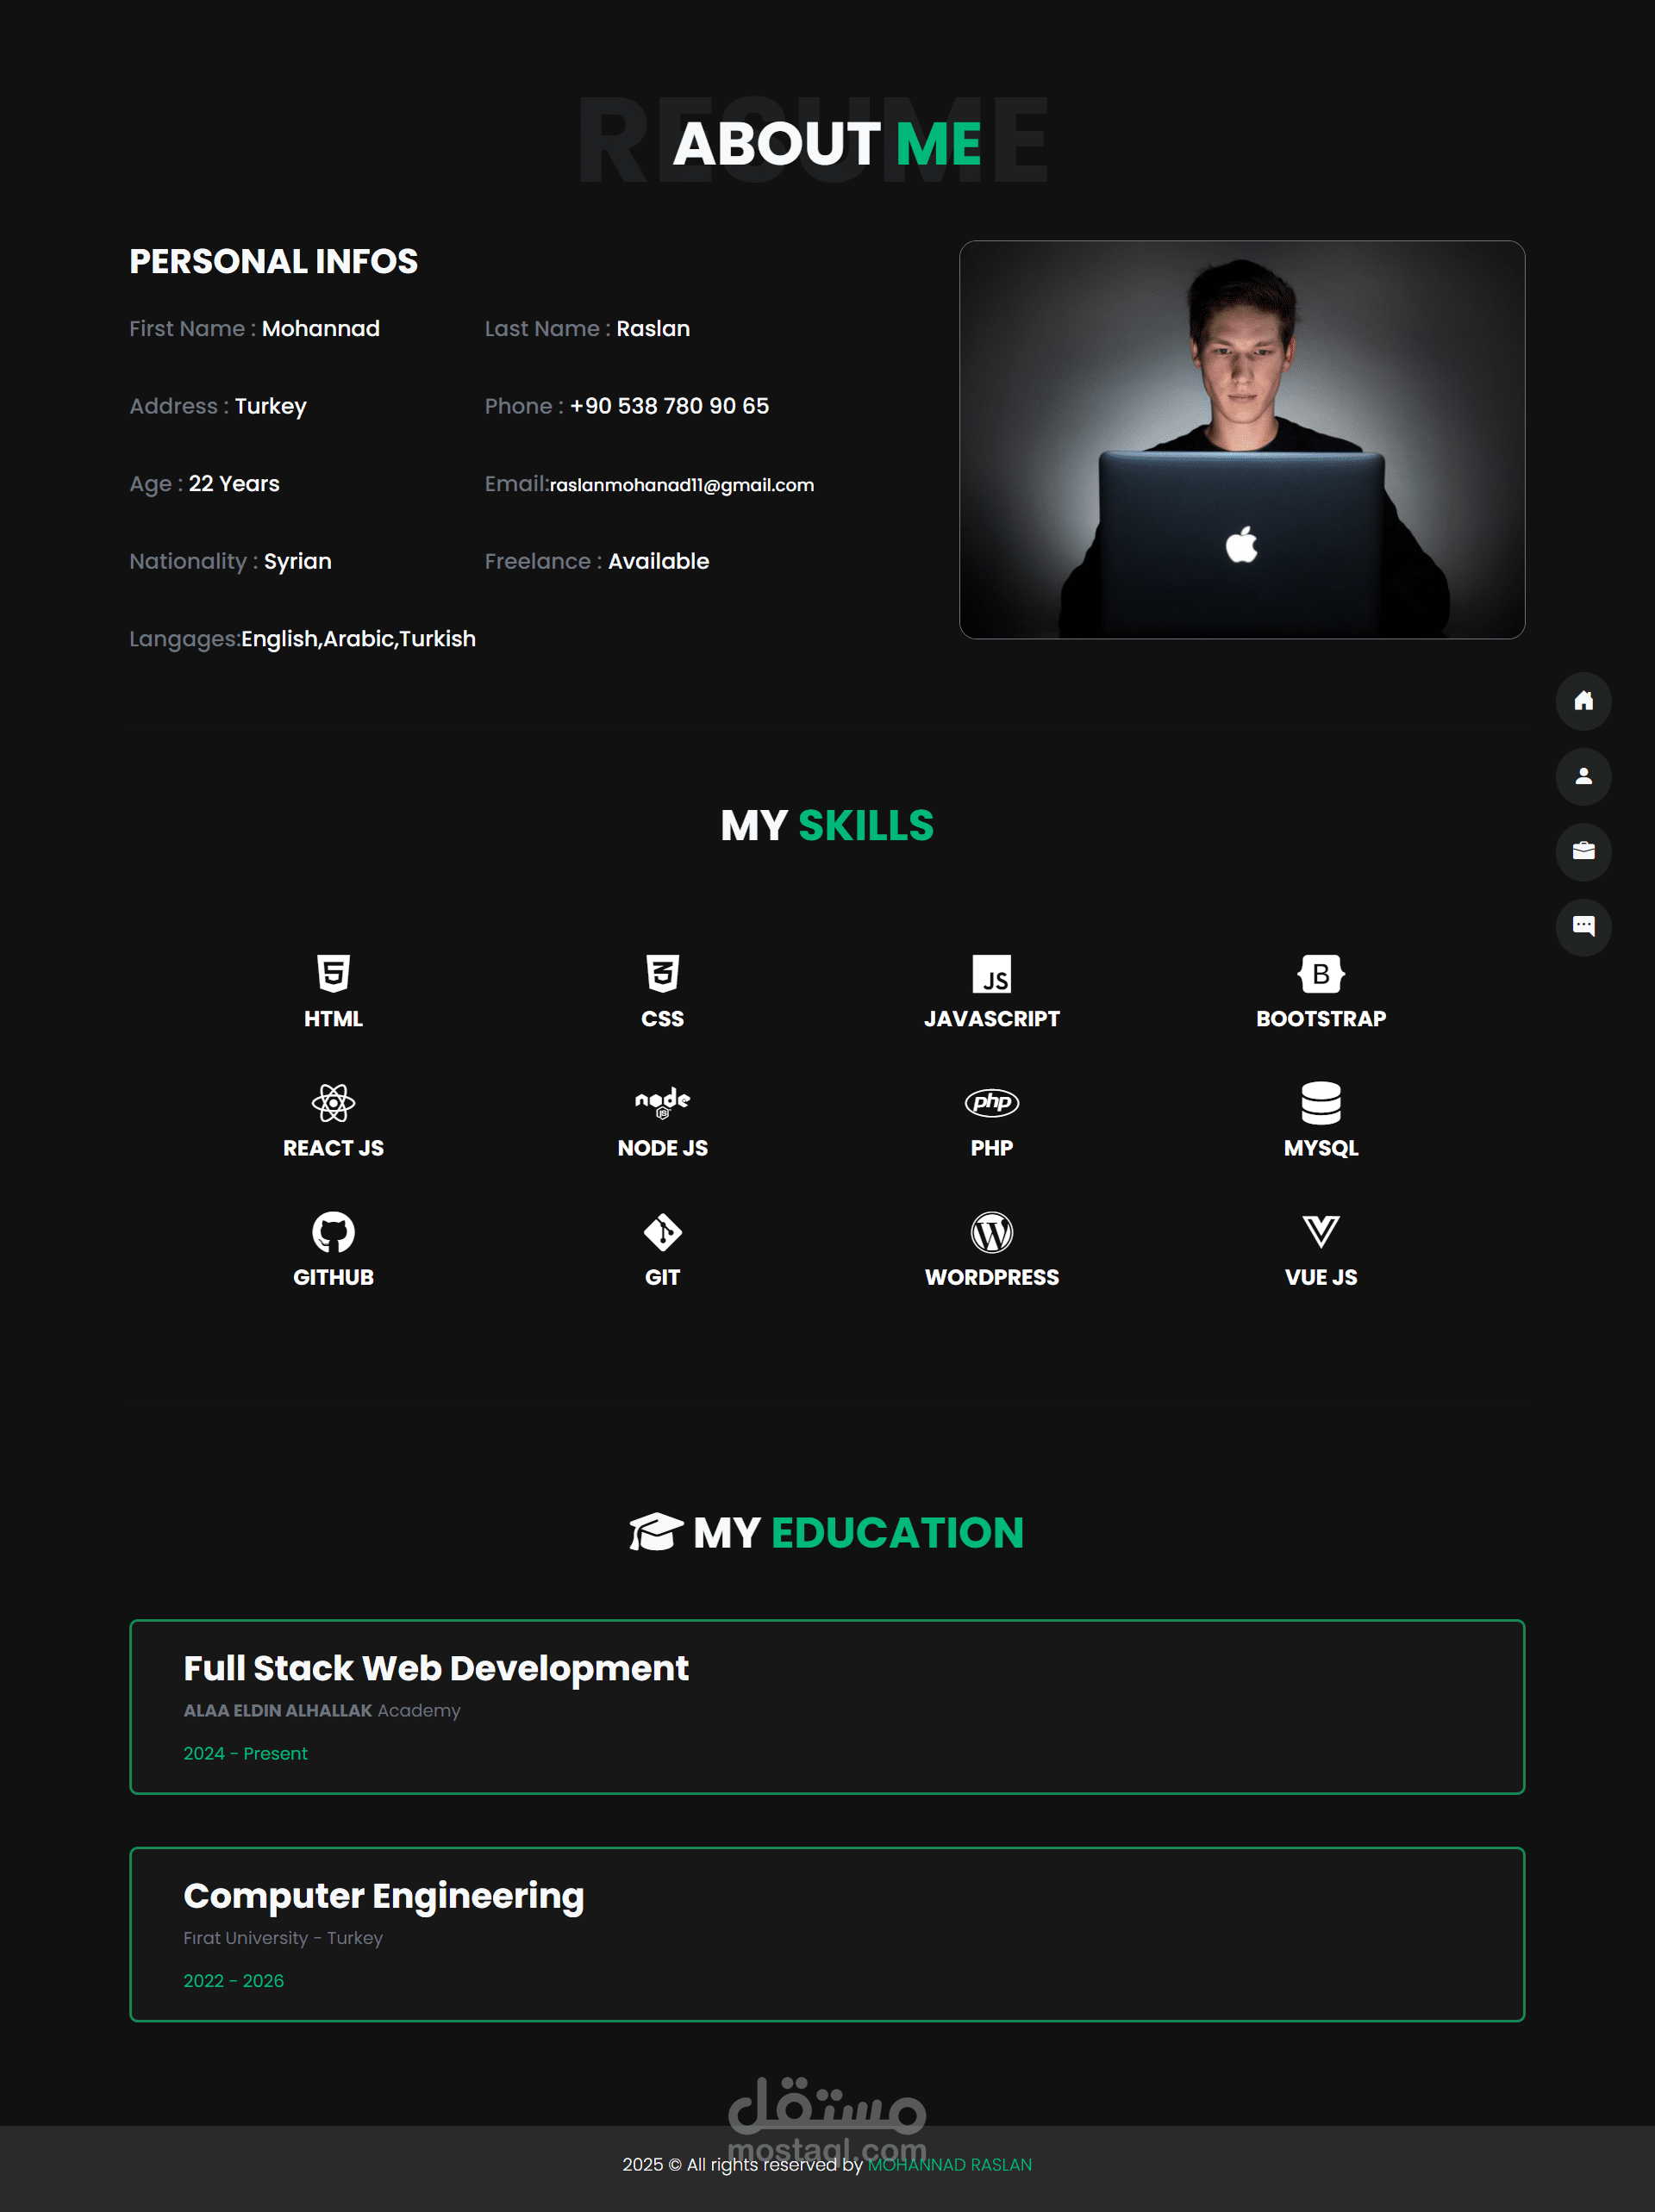1655x2212 pixels.
Task: Select the JavaScript JS icon
Action: coord(991,974)
